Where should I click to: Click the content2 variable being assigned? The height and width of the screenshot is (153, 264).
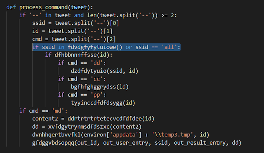45,119
